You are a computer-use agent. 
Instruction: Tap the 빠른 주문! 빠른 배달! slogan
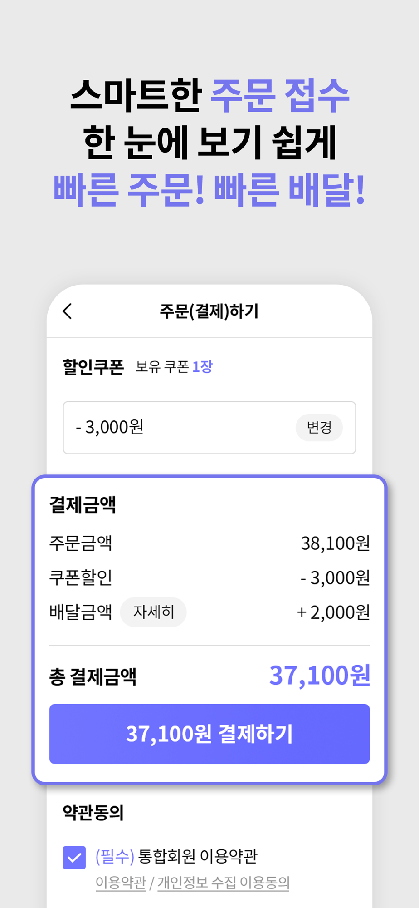pos(209,189)
